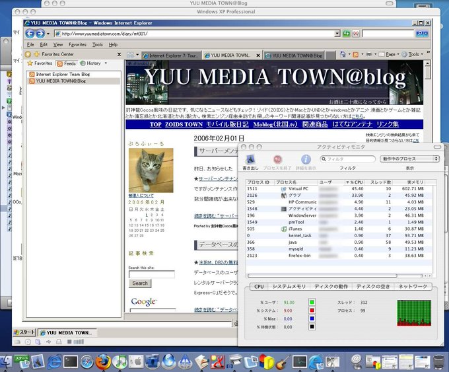
Task: Refresh the page in Internet Explorer
Action: (347, 34)
